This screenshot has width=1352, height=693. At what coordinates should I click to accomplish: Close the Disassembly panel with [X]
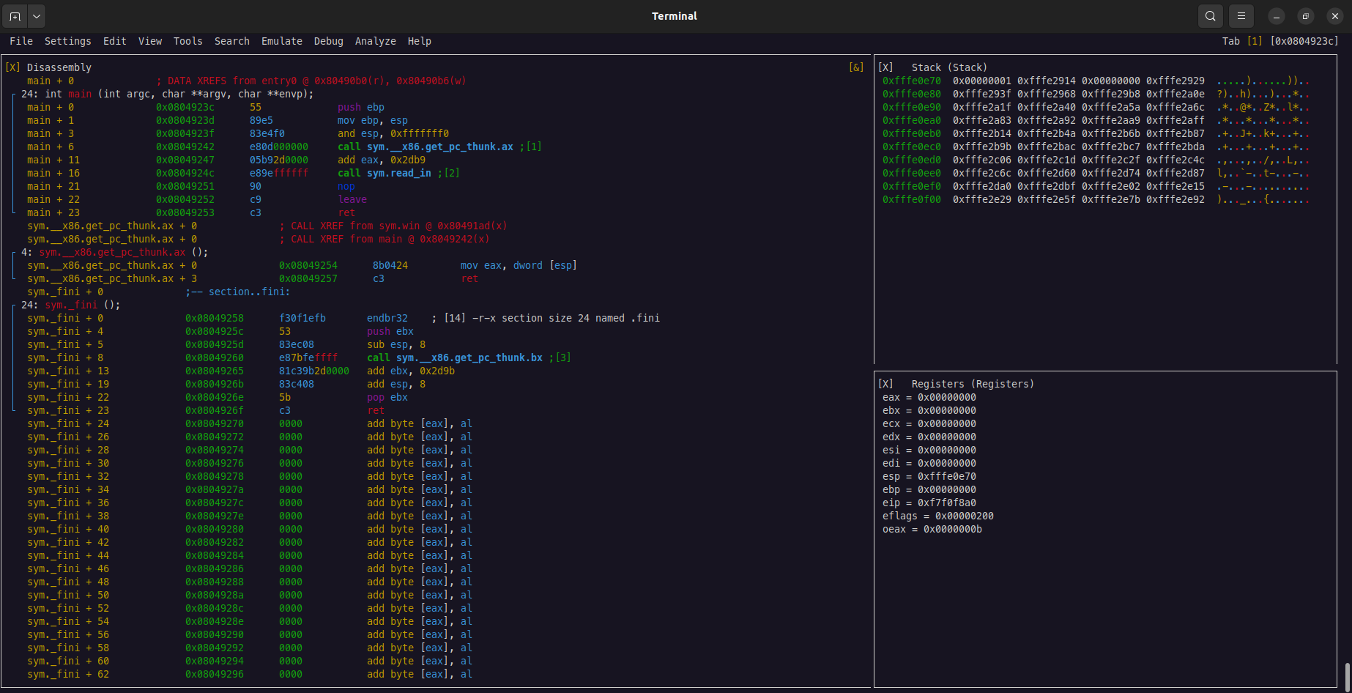pyautogui.click(x=12, y=67)
